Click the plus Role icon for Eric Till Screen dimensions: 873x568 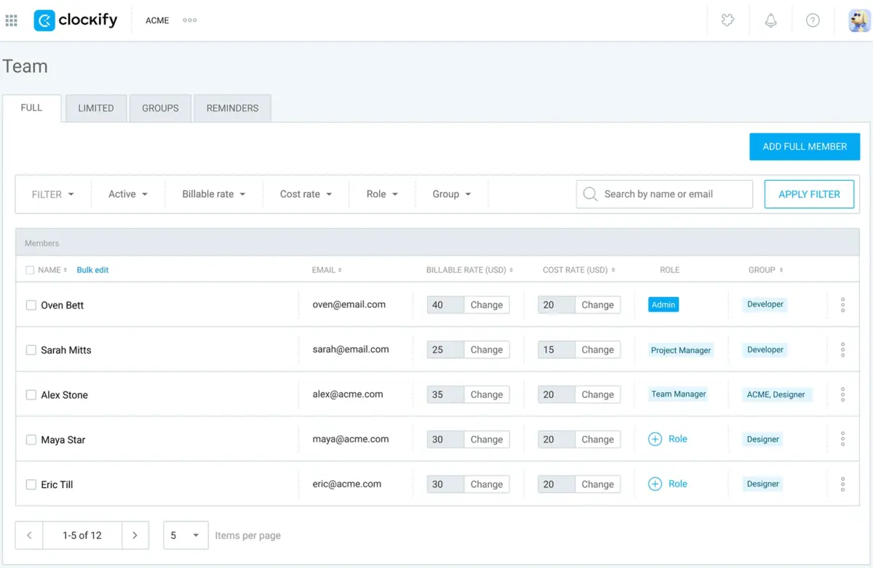(x=655, y=484)
